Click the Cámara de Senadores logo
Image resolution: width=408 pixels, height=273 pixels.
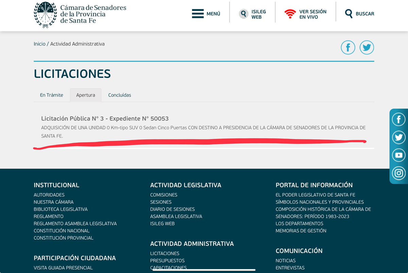click(45, 15)
